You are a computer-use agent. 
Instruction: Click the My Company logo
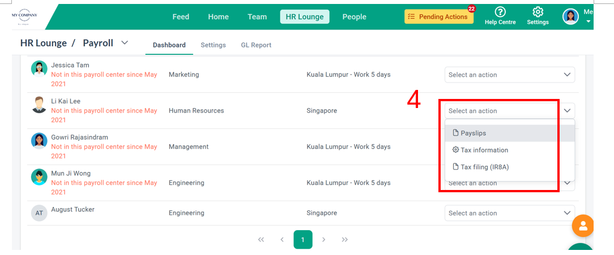[x=24, y=16]
